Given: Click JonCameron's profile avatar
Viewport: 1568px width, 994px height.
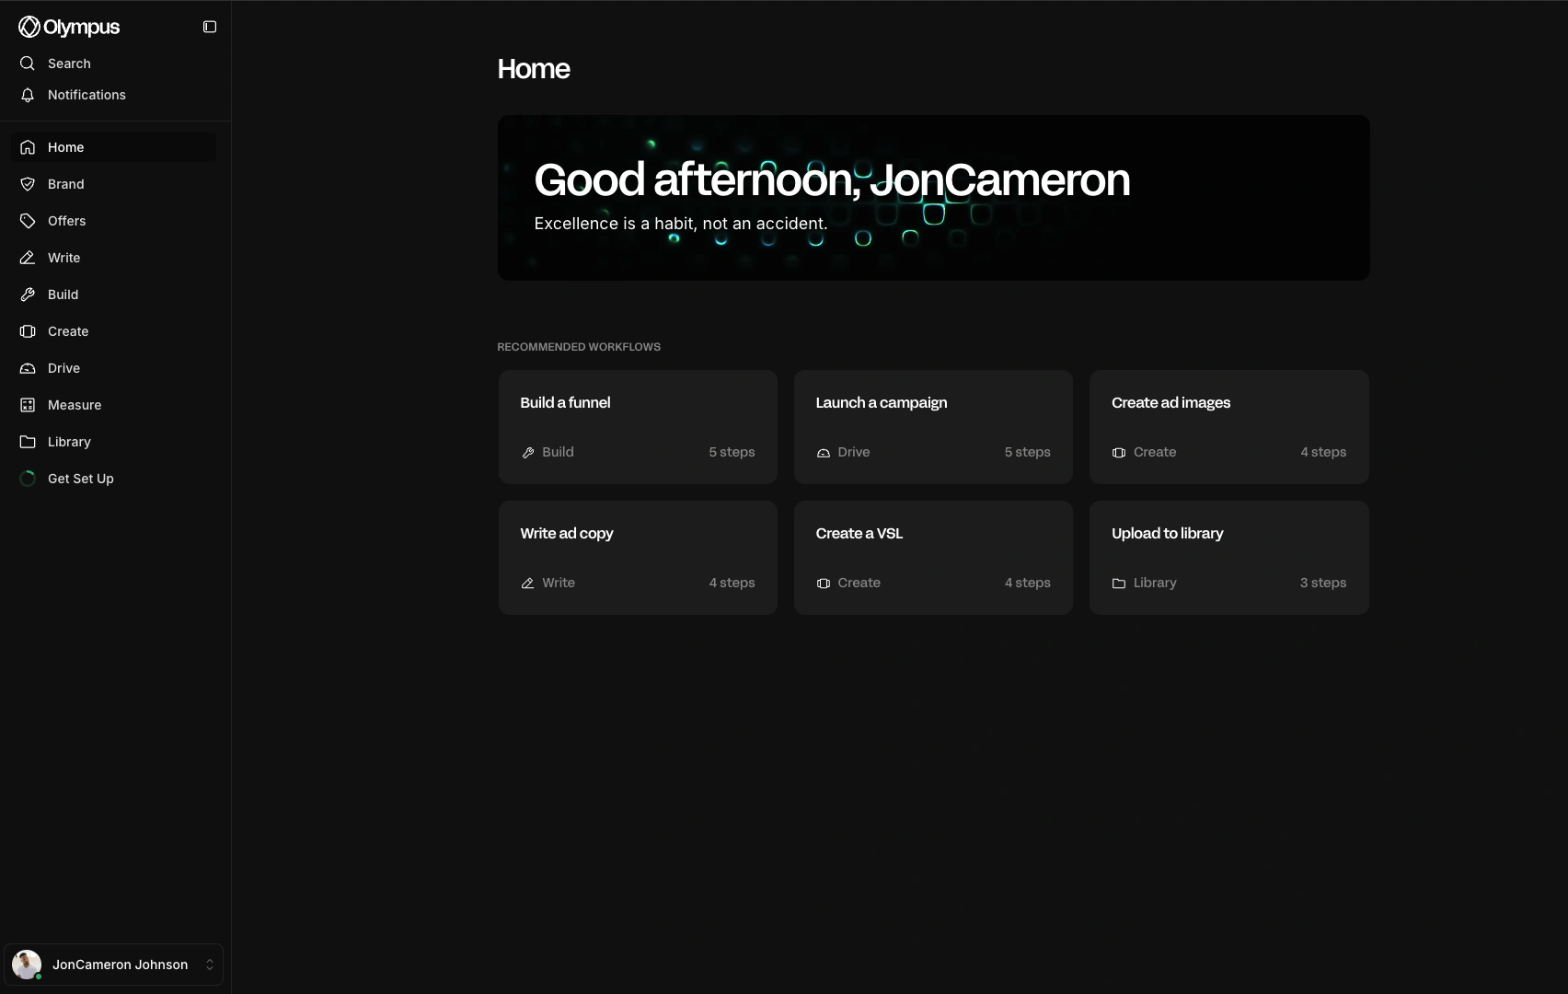Looking at the screenshot, I should 26,964.
